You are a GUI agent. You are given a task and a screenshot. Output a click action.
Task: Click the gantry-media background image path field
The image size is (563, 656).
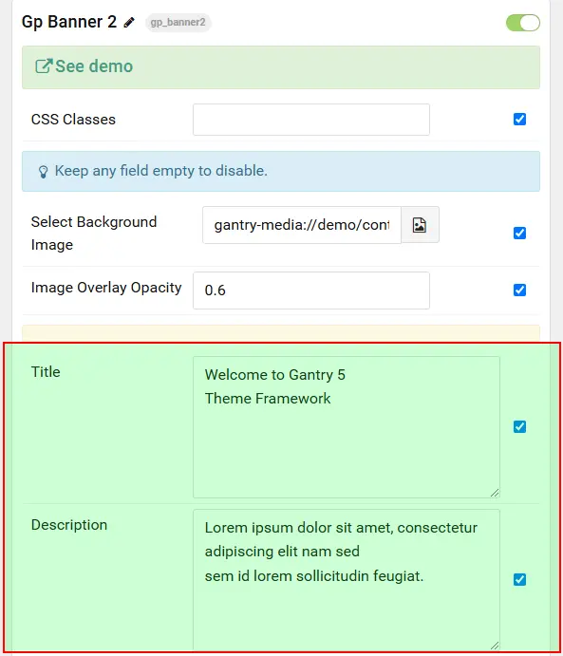pyautogui.click(x=302, y=225)
